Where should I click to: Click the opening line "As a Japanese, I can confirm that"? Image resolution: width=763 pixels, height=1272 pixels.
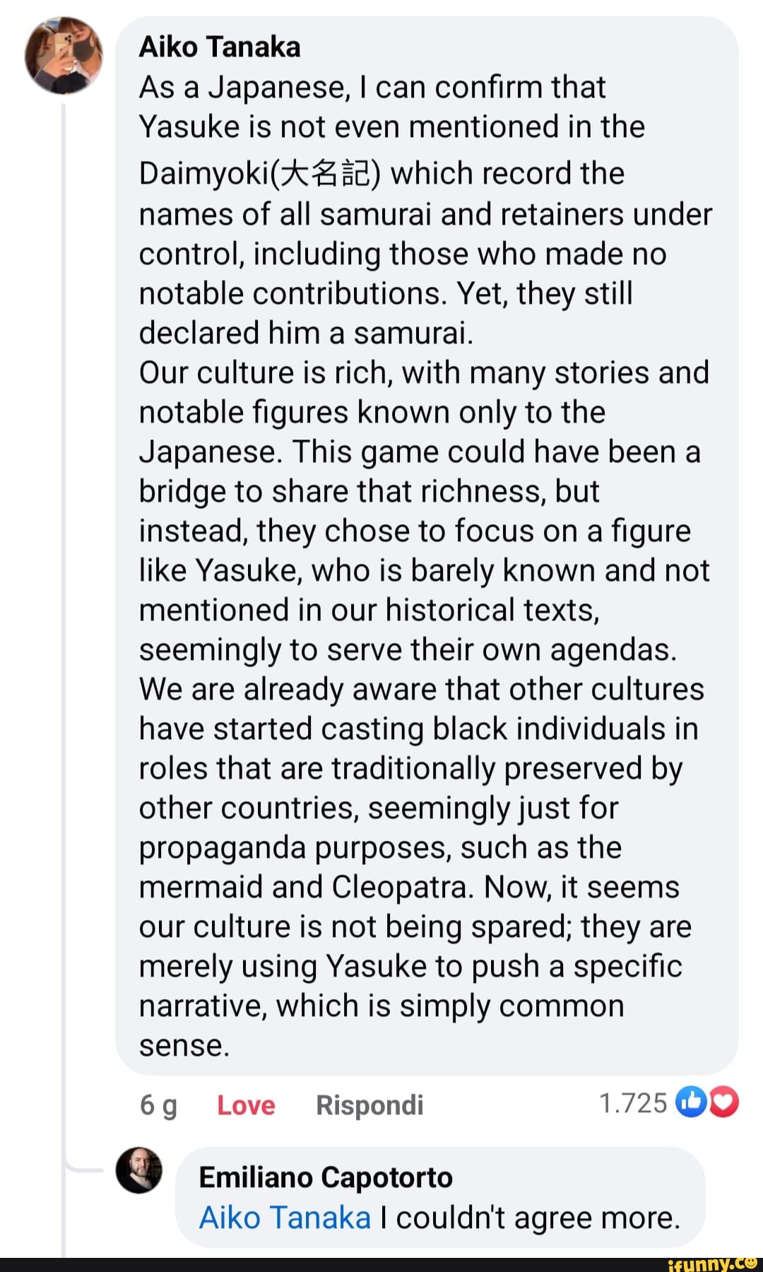[372, 88]
